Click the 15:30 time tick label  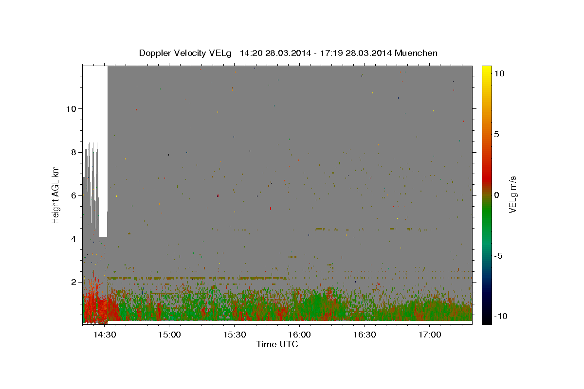pos(234,335)
